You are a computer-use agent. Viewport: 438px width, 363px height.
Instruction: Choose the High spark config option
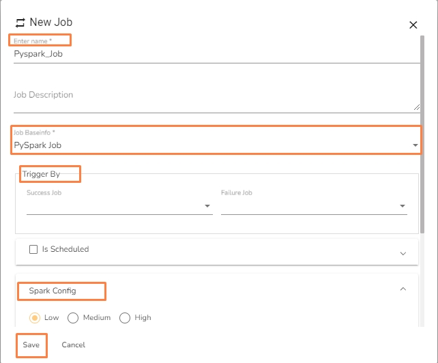(125, 318)
